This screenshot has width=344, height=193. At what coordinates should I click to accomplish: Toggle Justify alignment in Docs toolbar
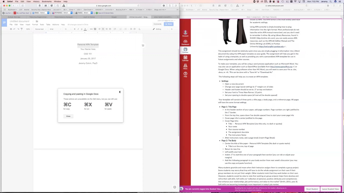(x=110, y=29)
